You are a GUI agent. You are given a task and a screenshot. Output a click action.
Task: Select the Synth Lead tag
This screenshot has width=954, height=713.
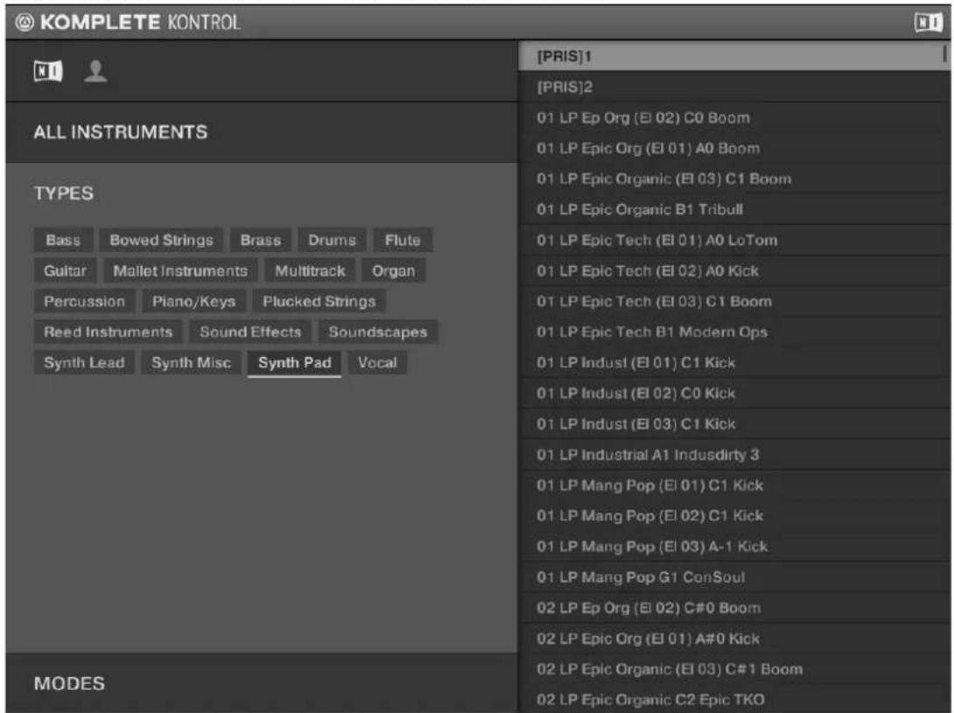(x=84, y=362)
